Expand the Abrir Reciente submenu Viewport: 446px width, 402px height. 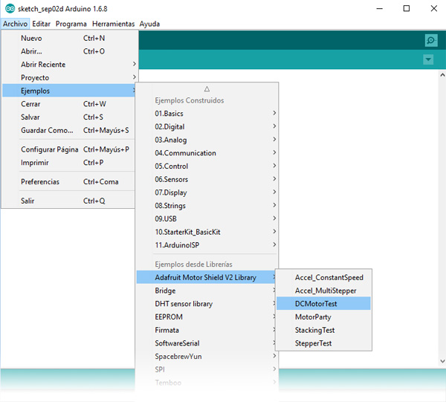point(43,65)
